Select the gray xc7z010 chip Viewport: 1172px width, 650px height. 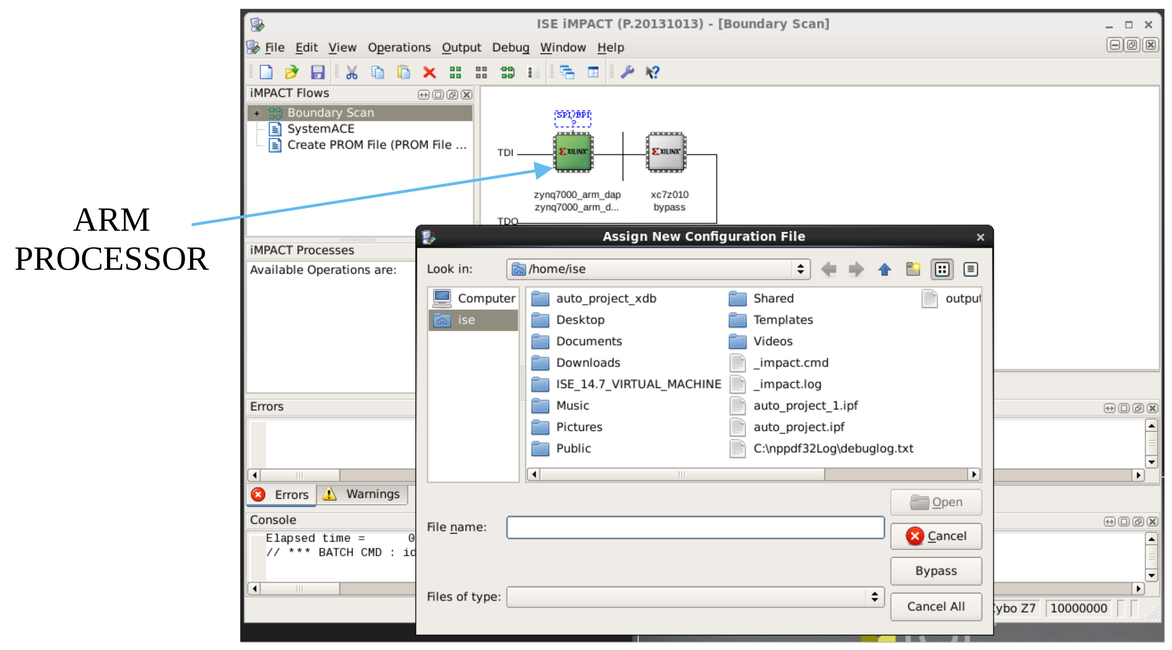pos(667,152)
